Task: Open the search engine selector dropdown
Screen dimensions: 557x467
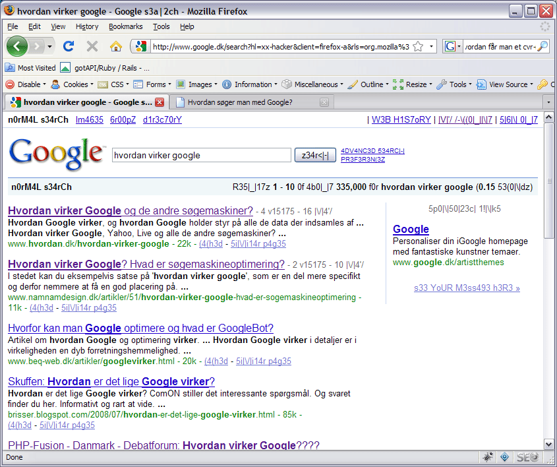Action: [x=453, y=47]
